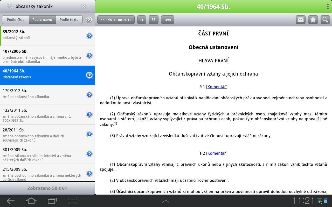Expand the circled arrow next to search modes

pos(89,20)
